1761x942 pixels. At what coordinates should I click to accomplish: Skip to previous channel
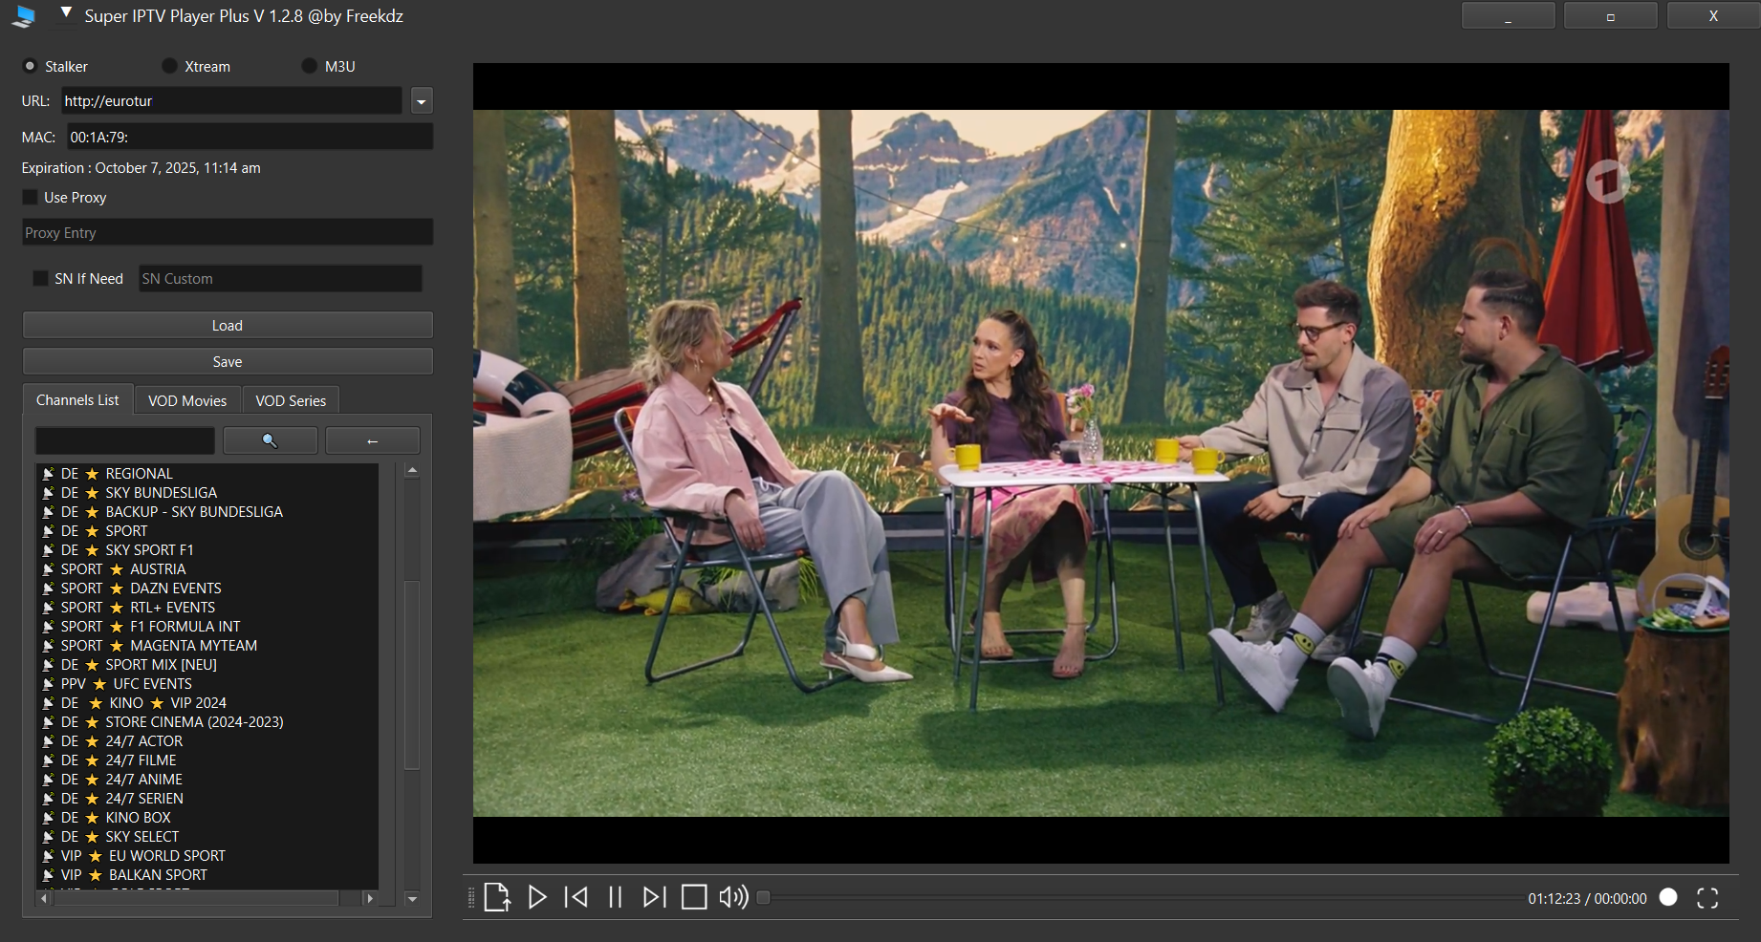tap(576, 897)
